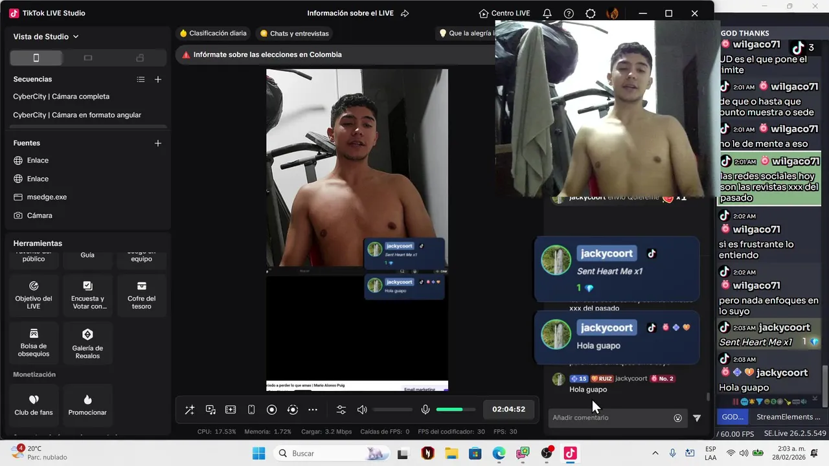
Task: Open the Promocionar tool
Action: click(x=87, y=405)
